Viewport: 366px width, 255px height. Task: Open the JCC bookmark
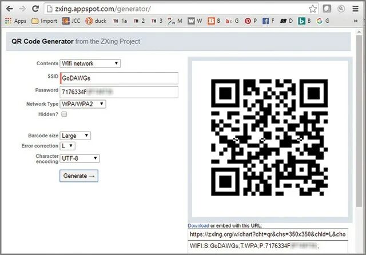coord(71,21)
